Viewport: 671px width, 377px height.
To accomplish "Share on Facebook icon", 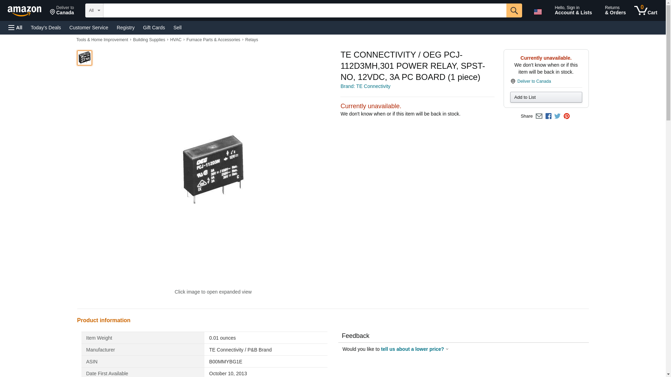I will pos(548,116).
